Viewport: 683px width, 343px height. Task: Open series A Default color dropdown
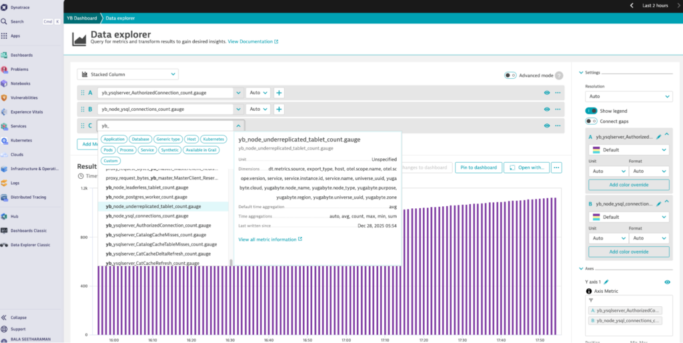(628, 150)
